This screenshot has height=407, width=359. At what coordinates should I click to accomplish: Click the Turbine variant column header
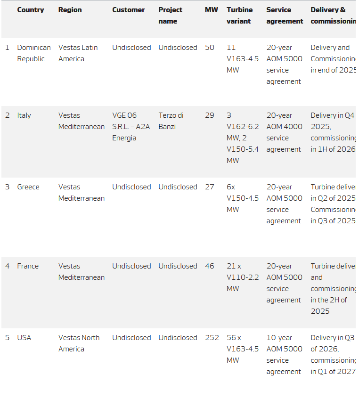(239, 16)
